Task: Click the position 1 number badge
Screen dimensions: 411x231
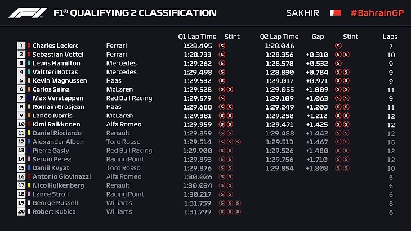Action: [22, 46]
